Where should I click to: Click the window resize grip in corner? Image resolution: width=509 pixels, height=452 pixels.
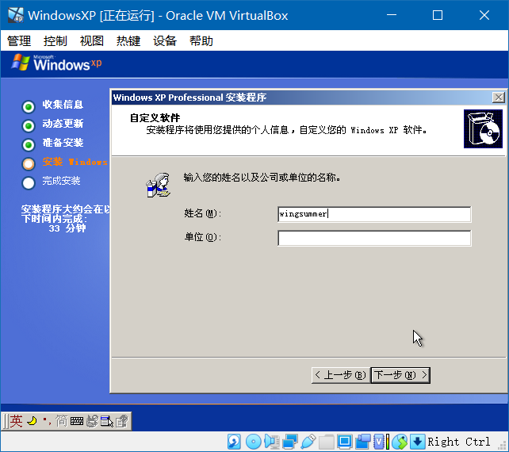503,446
